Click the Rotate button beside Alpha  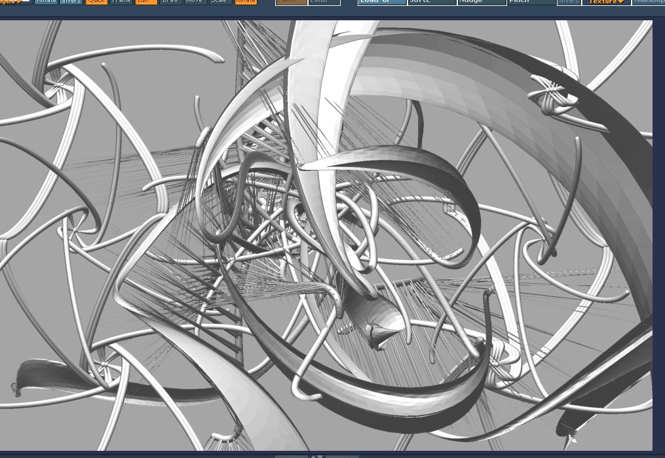coord(47,2)
